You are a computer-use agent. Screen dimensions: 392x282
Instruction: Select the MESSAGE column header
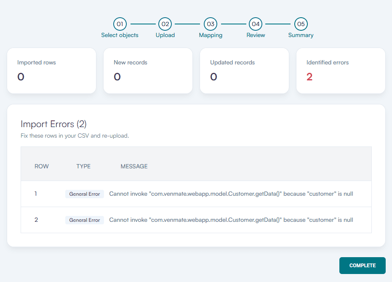134,166
